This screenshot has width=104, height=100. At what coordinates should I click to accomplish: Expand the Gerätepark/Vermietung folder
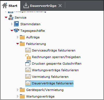point(18,90)
